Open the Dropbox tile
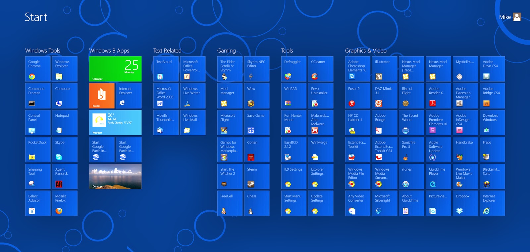This screenshot has width=530, height=252. click(x=465, y=203)
